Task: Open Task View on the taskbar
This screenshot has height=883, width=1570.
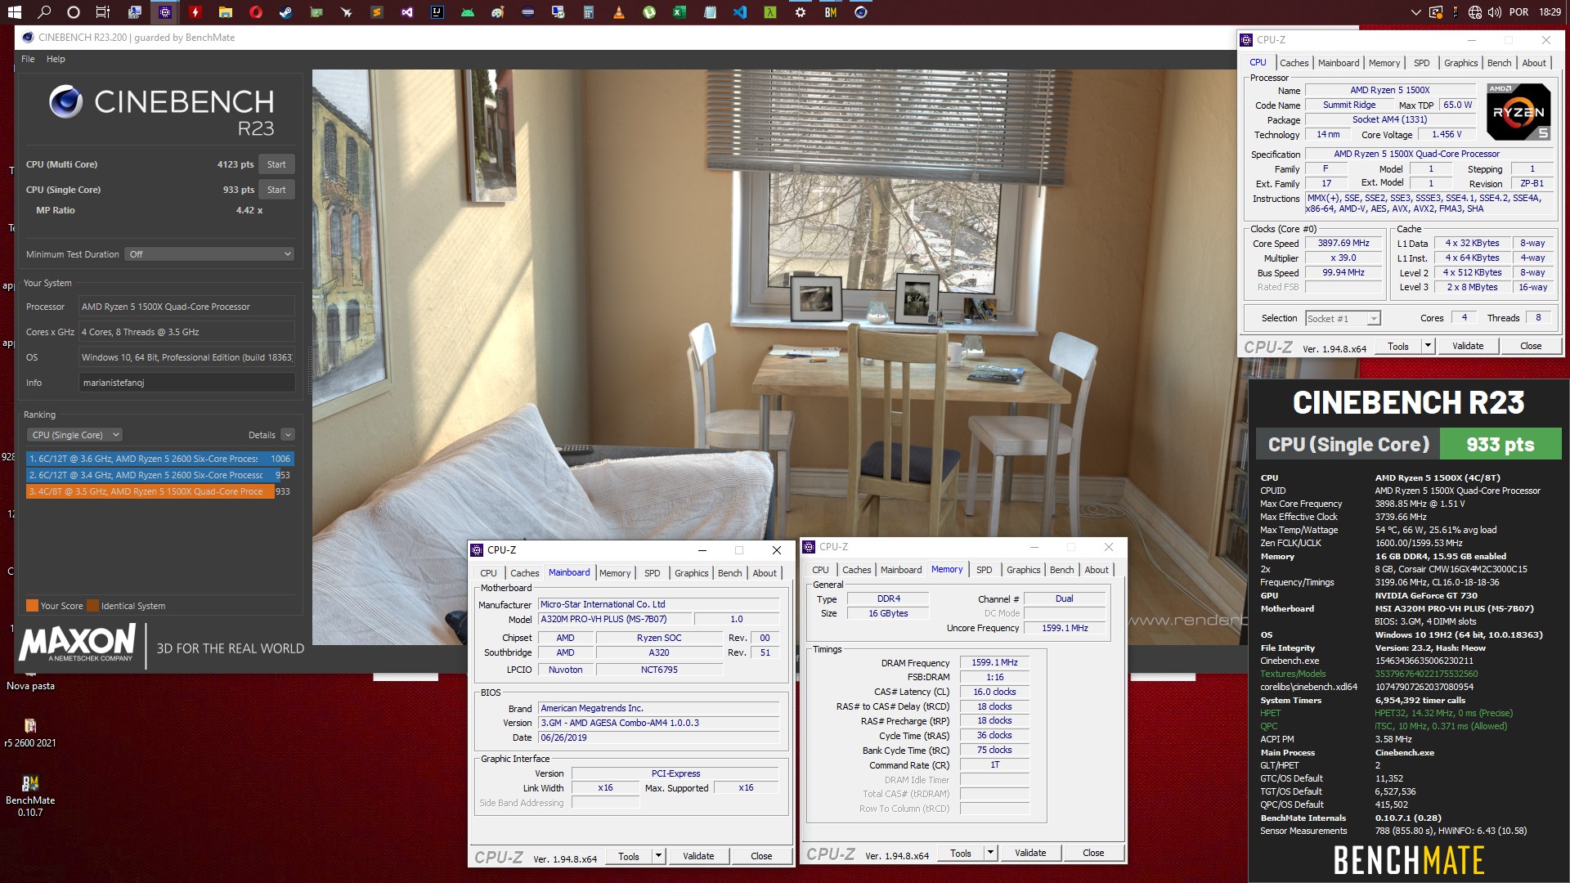Action: [x=103, y=12]
